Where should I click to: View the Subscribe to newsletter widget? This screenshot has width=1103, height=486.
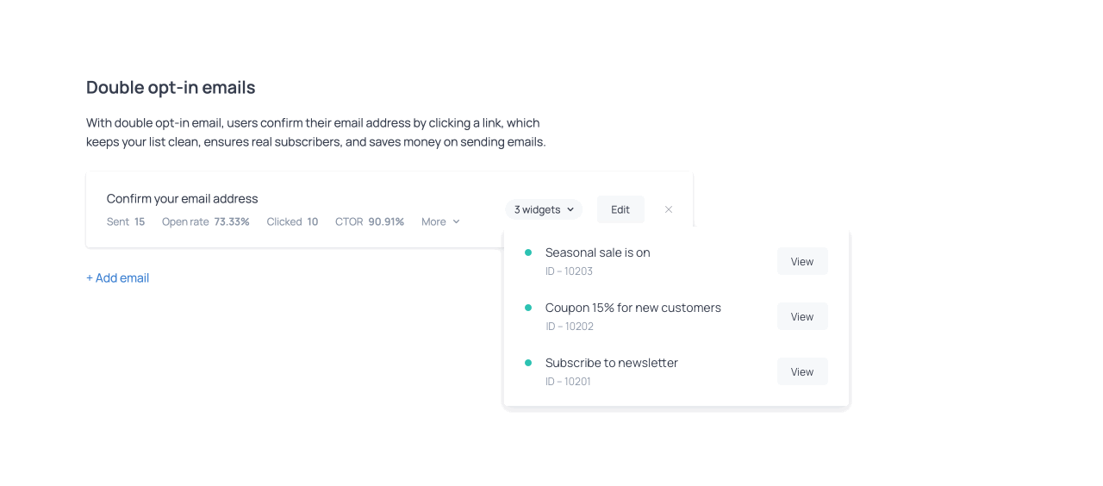pos(801,371)
